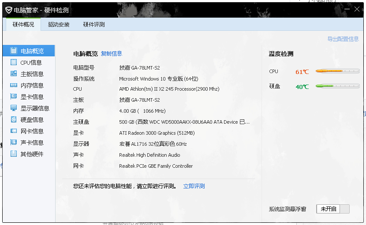
Task: Open the 驱动安装 tab
Action: 59,25
